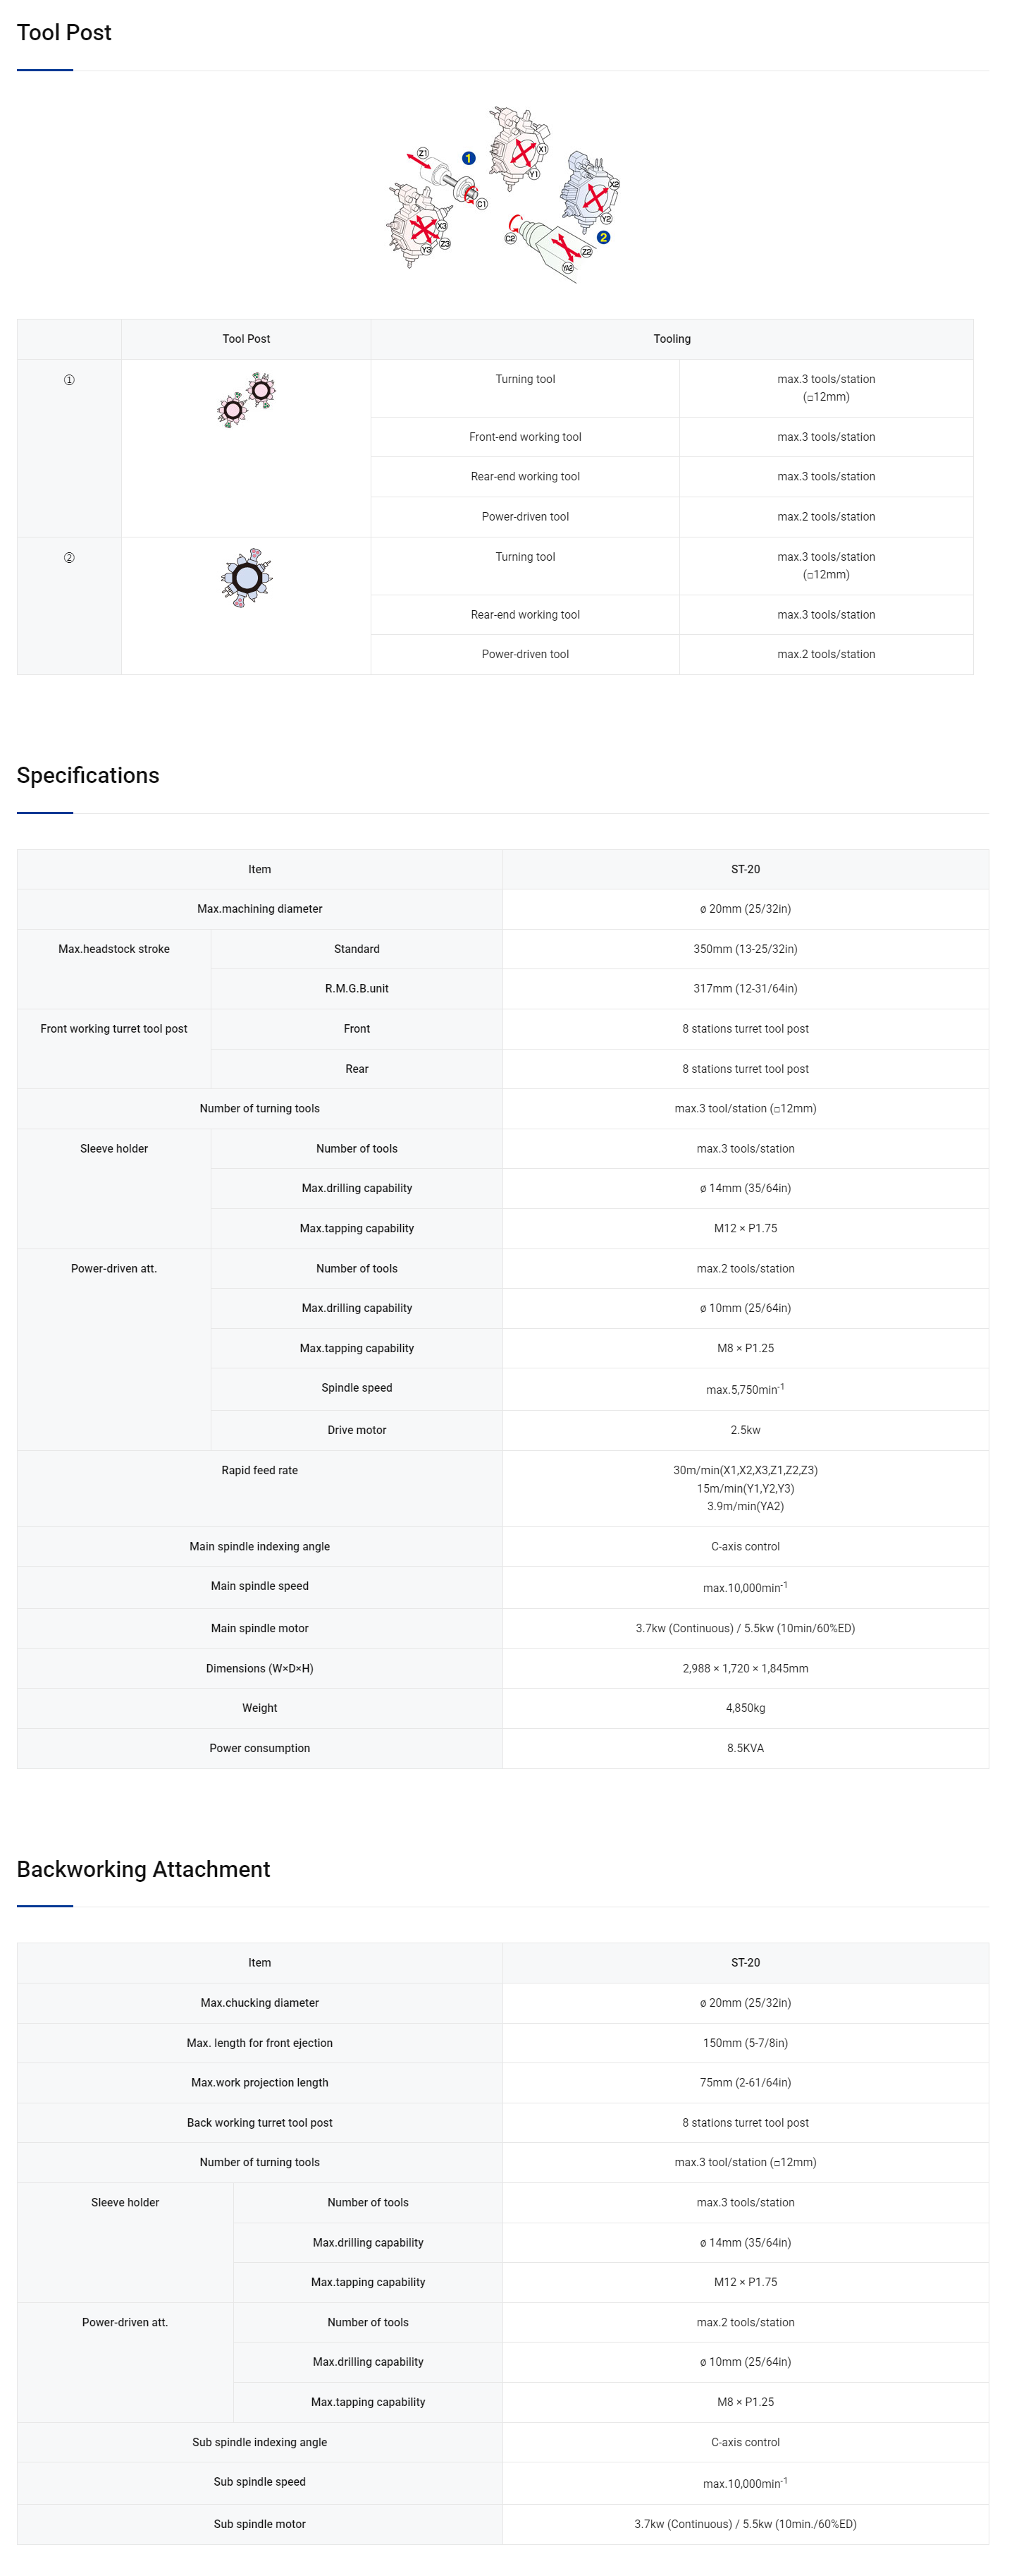Click the circled ② row marker in table
The height and width of the screenshot is (2576, 1019).
[69, 558]
